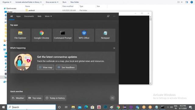195x110 pixels.
Task: Open Command Prompt icon on taskbar
Action: [162, 107]
